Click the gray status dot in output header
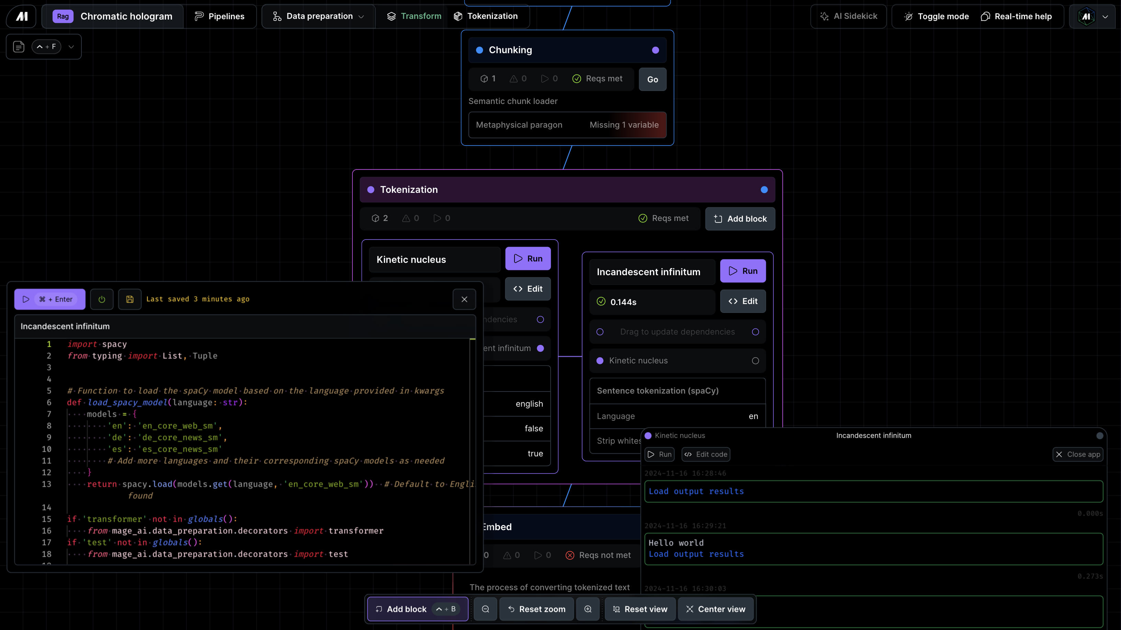 [x=1100, y=436]
